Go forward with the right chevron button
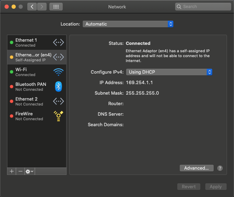This screenshot has height=197, width=234. click(42, 7)
